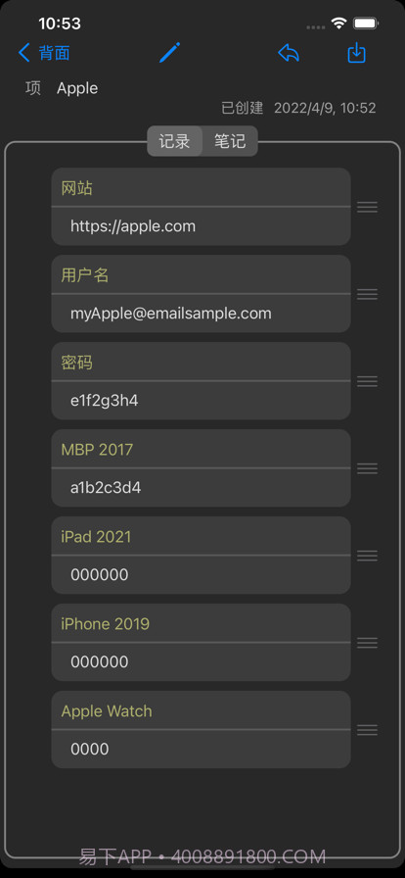Switch to the 笔记 tab
The image size is (405, 878).
click(230, 141)
